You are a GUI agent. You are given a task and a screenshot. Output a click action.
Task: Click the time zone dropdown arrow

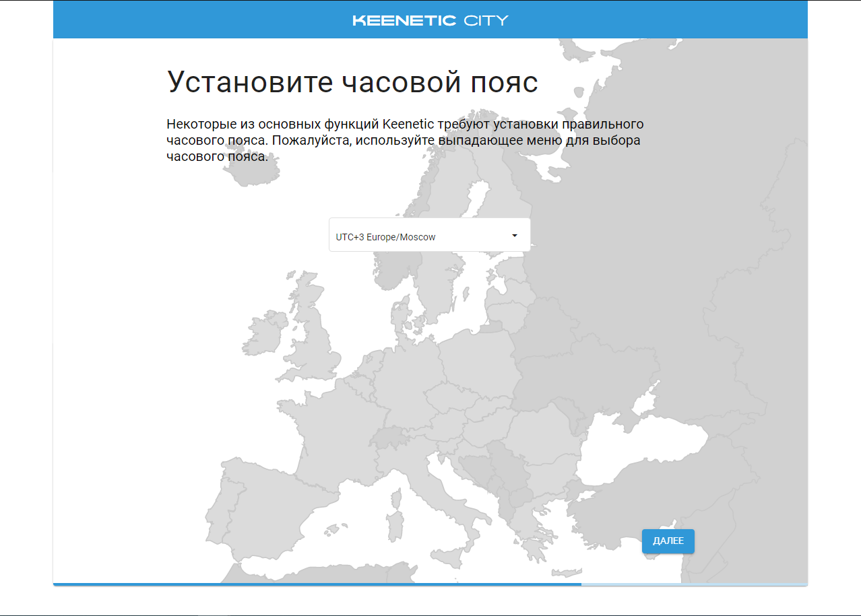(x=515, y=236)
